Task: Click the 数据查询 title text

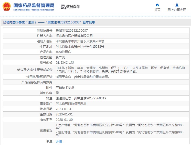Action: tap(73, 7)
